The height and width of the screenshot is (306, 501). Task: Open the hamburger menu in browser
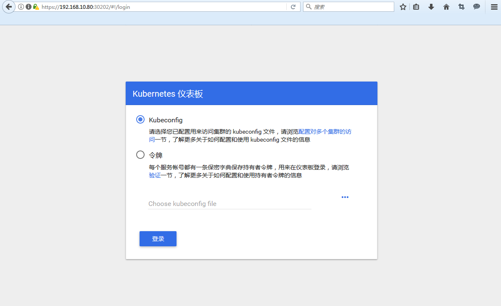494,7
